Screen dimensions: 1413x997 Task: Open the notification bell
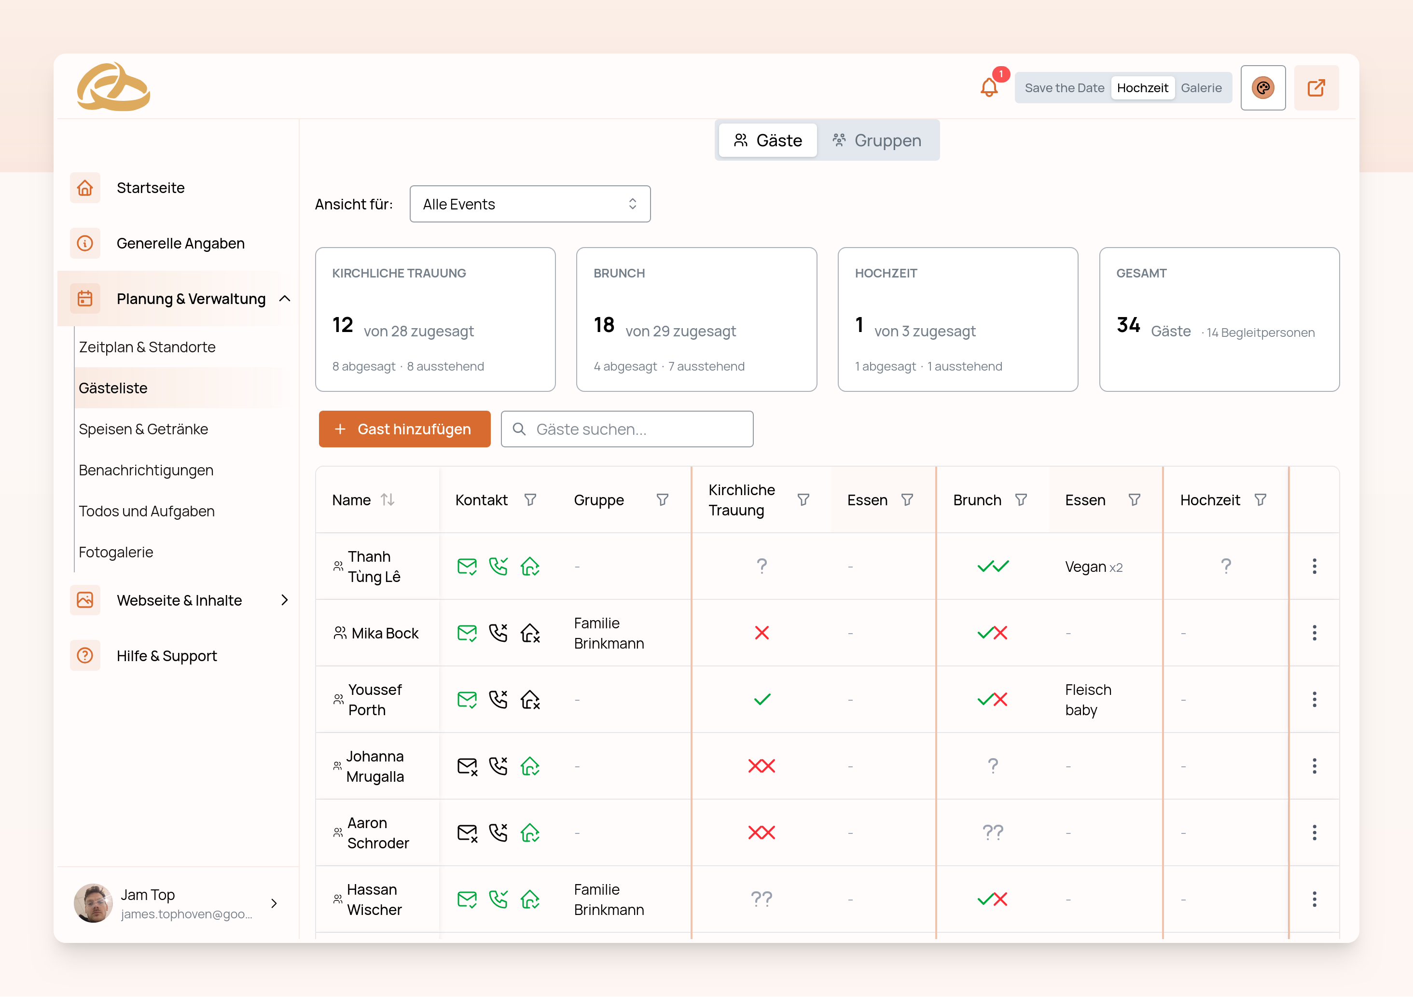[988, 87]
